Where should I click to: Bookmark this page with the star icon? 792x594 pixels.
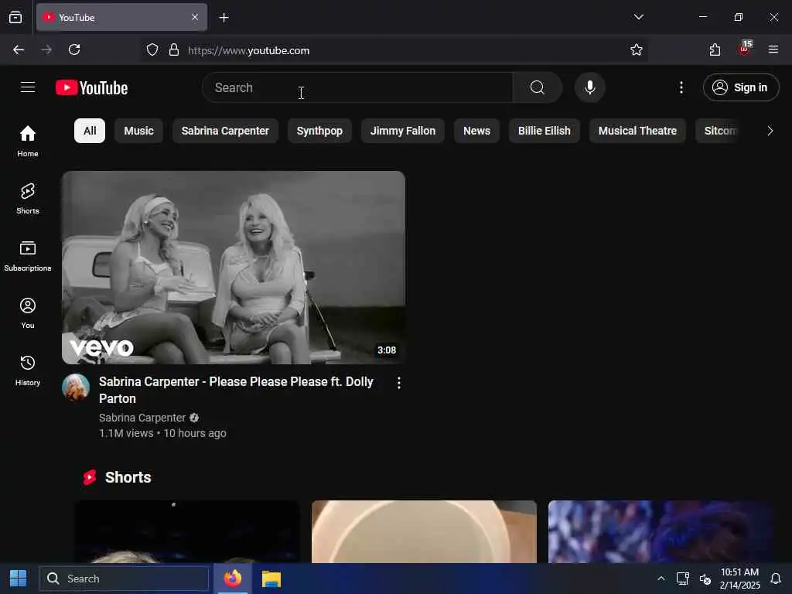coord(636,50)
